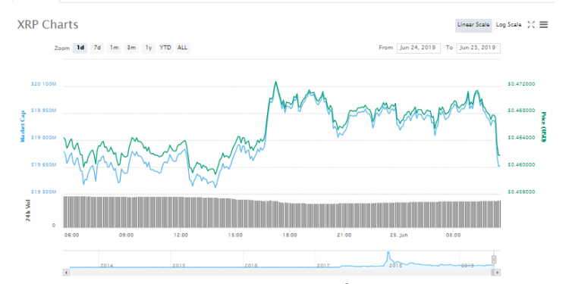Click 2014 in the navigator timeline

107,266
